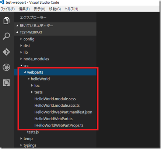
Task: Expand the loc folder arrow
Action: coord(32,85)
